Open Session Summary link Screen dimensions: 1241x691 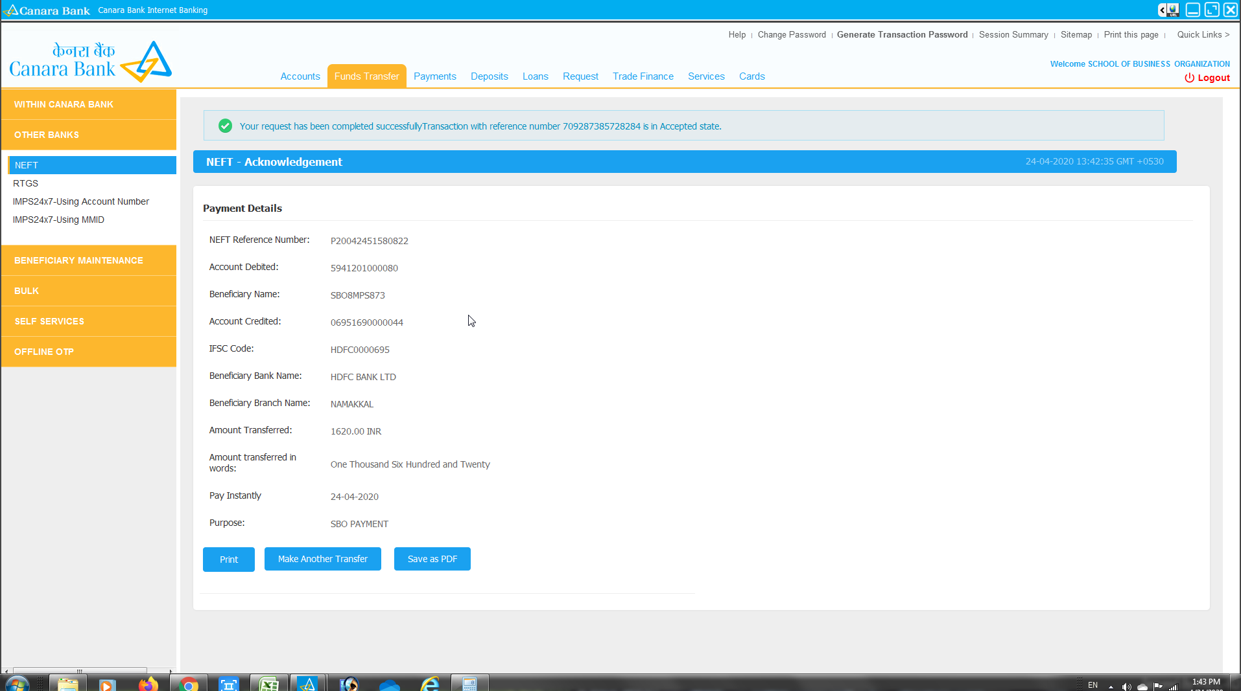point(1013,34)
